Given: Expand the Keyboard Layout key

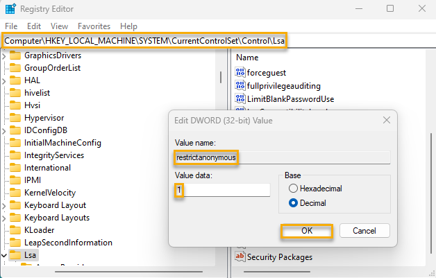Looking at the screenshot, I should (x=5, y=205).
